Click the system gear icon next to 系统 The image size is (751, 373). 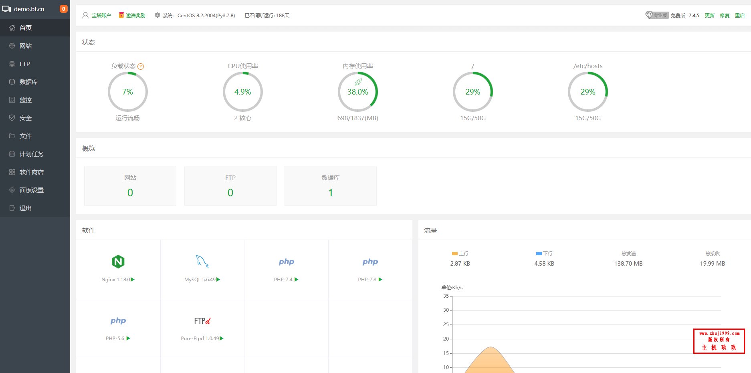point(157,15)
